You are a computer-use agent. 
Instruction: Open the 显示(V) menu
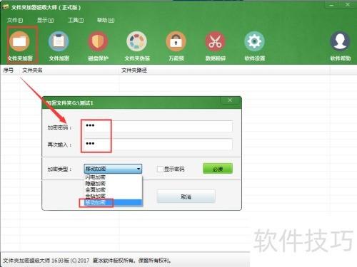(46, 20)
